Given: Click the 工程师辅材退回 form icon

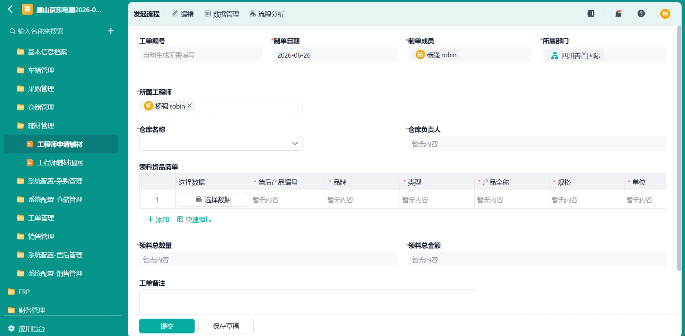Looking at the screenshot, I should point(30,162).
